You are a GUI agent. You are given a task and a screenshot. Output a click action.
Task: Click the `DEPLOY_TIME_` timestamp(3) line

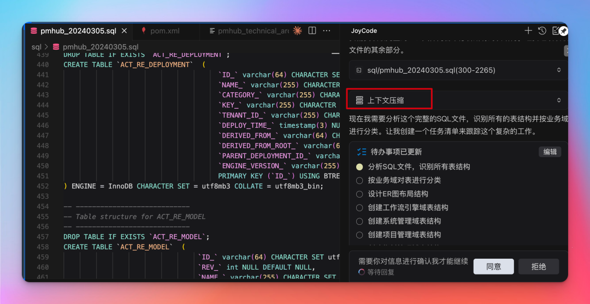(x=279, y=125)
